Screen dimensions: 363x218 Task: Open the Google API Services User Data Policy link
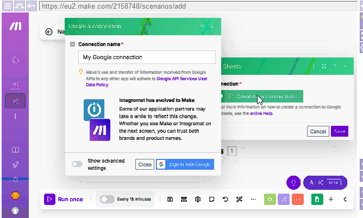(182, 79)
